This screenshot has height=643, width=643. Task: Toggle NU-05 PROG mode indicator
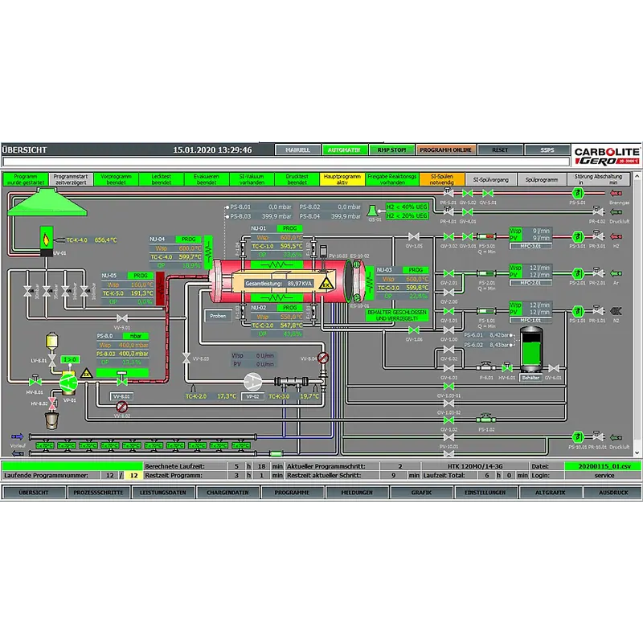pyautogui.click(x=140, y=276)
